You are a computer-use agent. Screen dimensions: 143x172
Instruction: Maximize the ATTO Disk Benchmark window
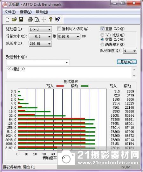(x=123, y=3)
